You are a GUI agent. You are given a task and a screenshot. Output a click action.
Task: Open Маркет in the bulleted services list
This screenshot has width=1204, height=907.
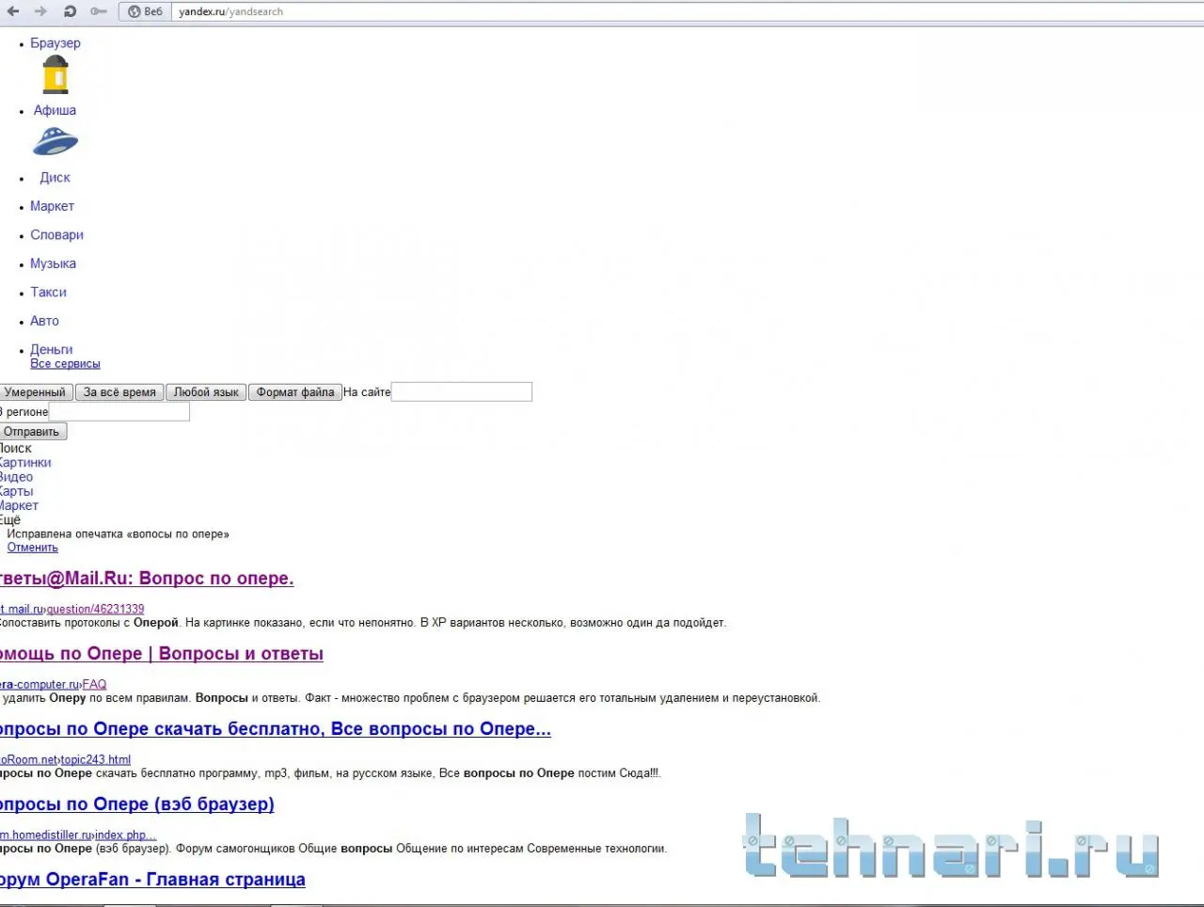tap(52, 206)
